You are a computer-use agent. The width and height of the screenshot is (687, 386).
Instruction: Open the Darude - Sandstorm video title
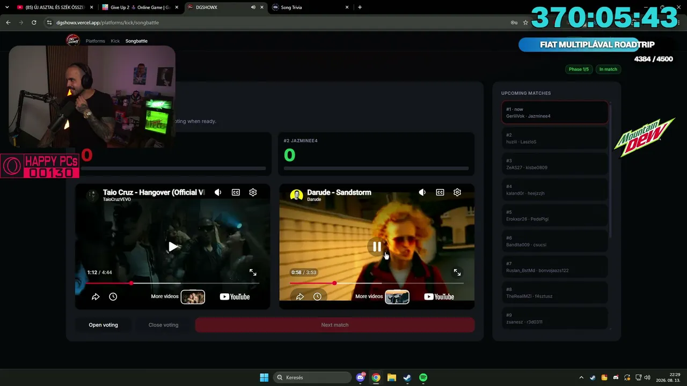point(339,192)
